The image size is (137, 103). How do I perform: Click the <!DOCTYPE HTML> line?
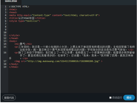(19, 7)
